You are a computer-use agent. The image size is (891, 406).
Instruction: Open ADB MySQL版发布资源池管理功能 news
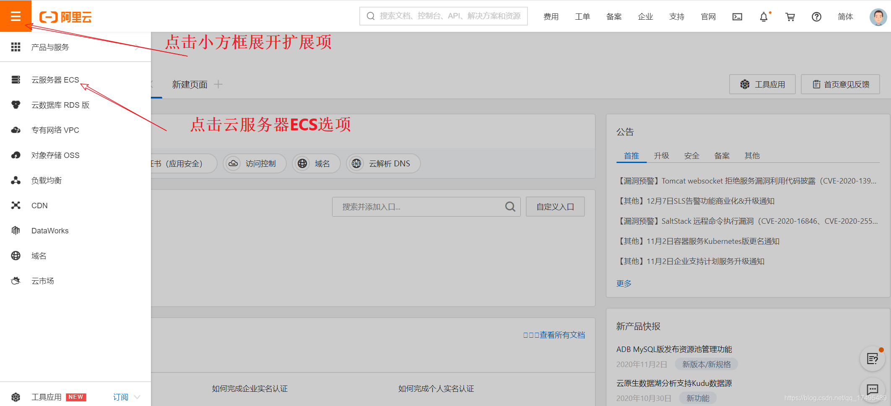tap(674, 349)
